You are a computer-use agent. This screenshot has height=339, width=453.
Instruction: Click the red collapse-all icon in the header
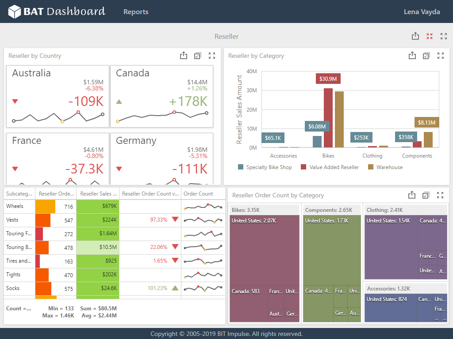430,36
